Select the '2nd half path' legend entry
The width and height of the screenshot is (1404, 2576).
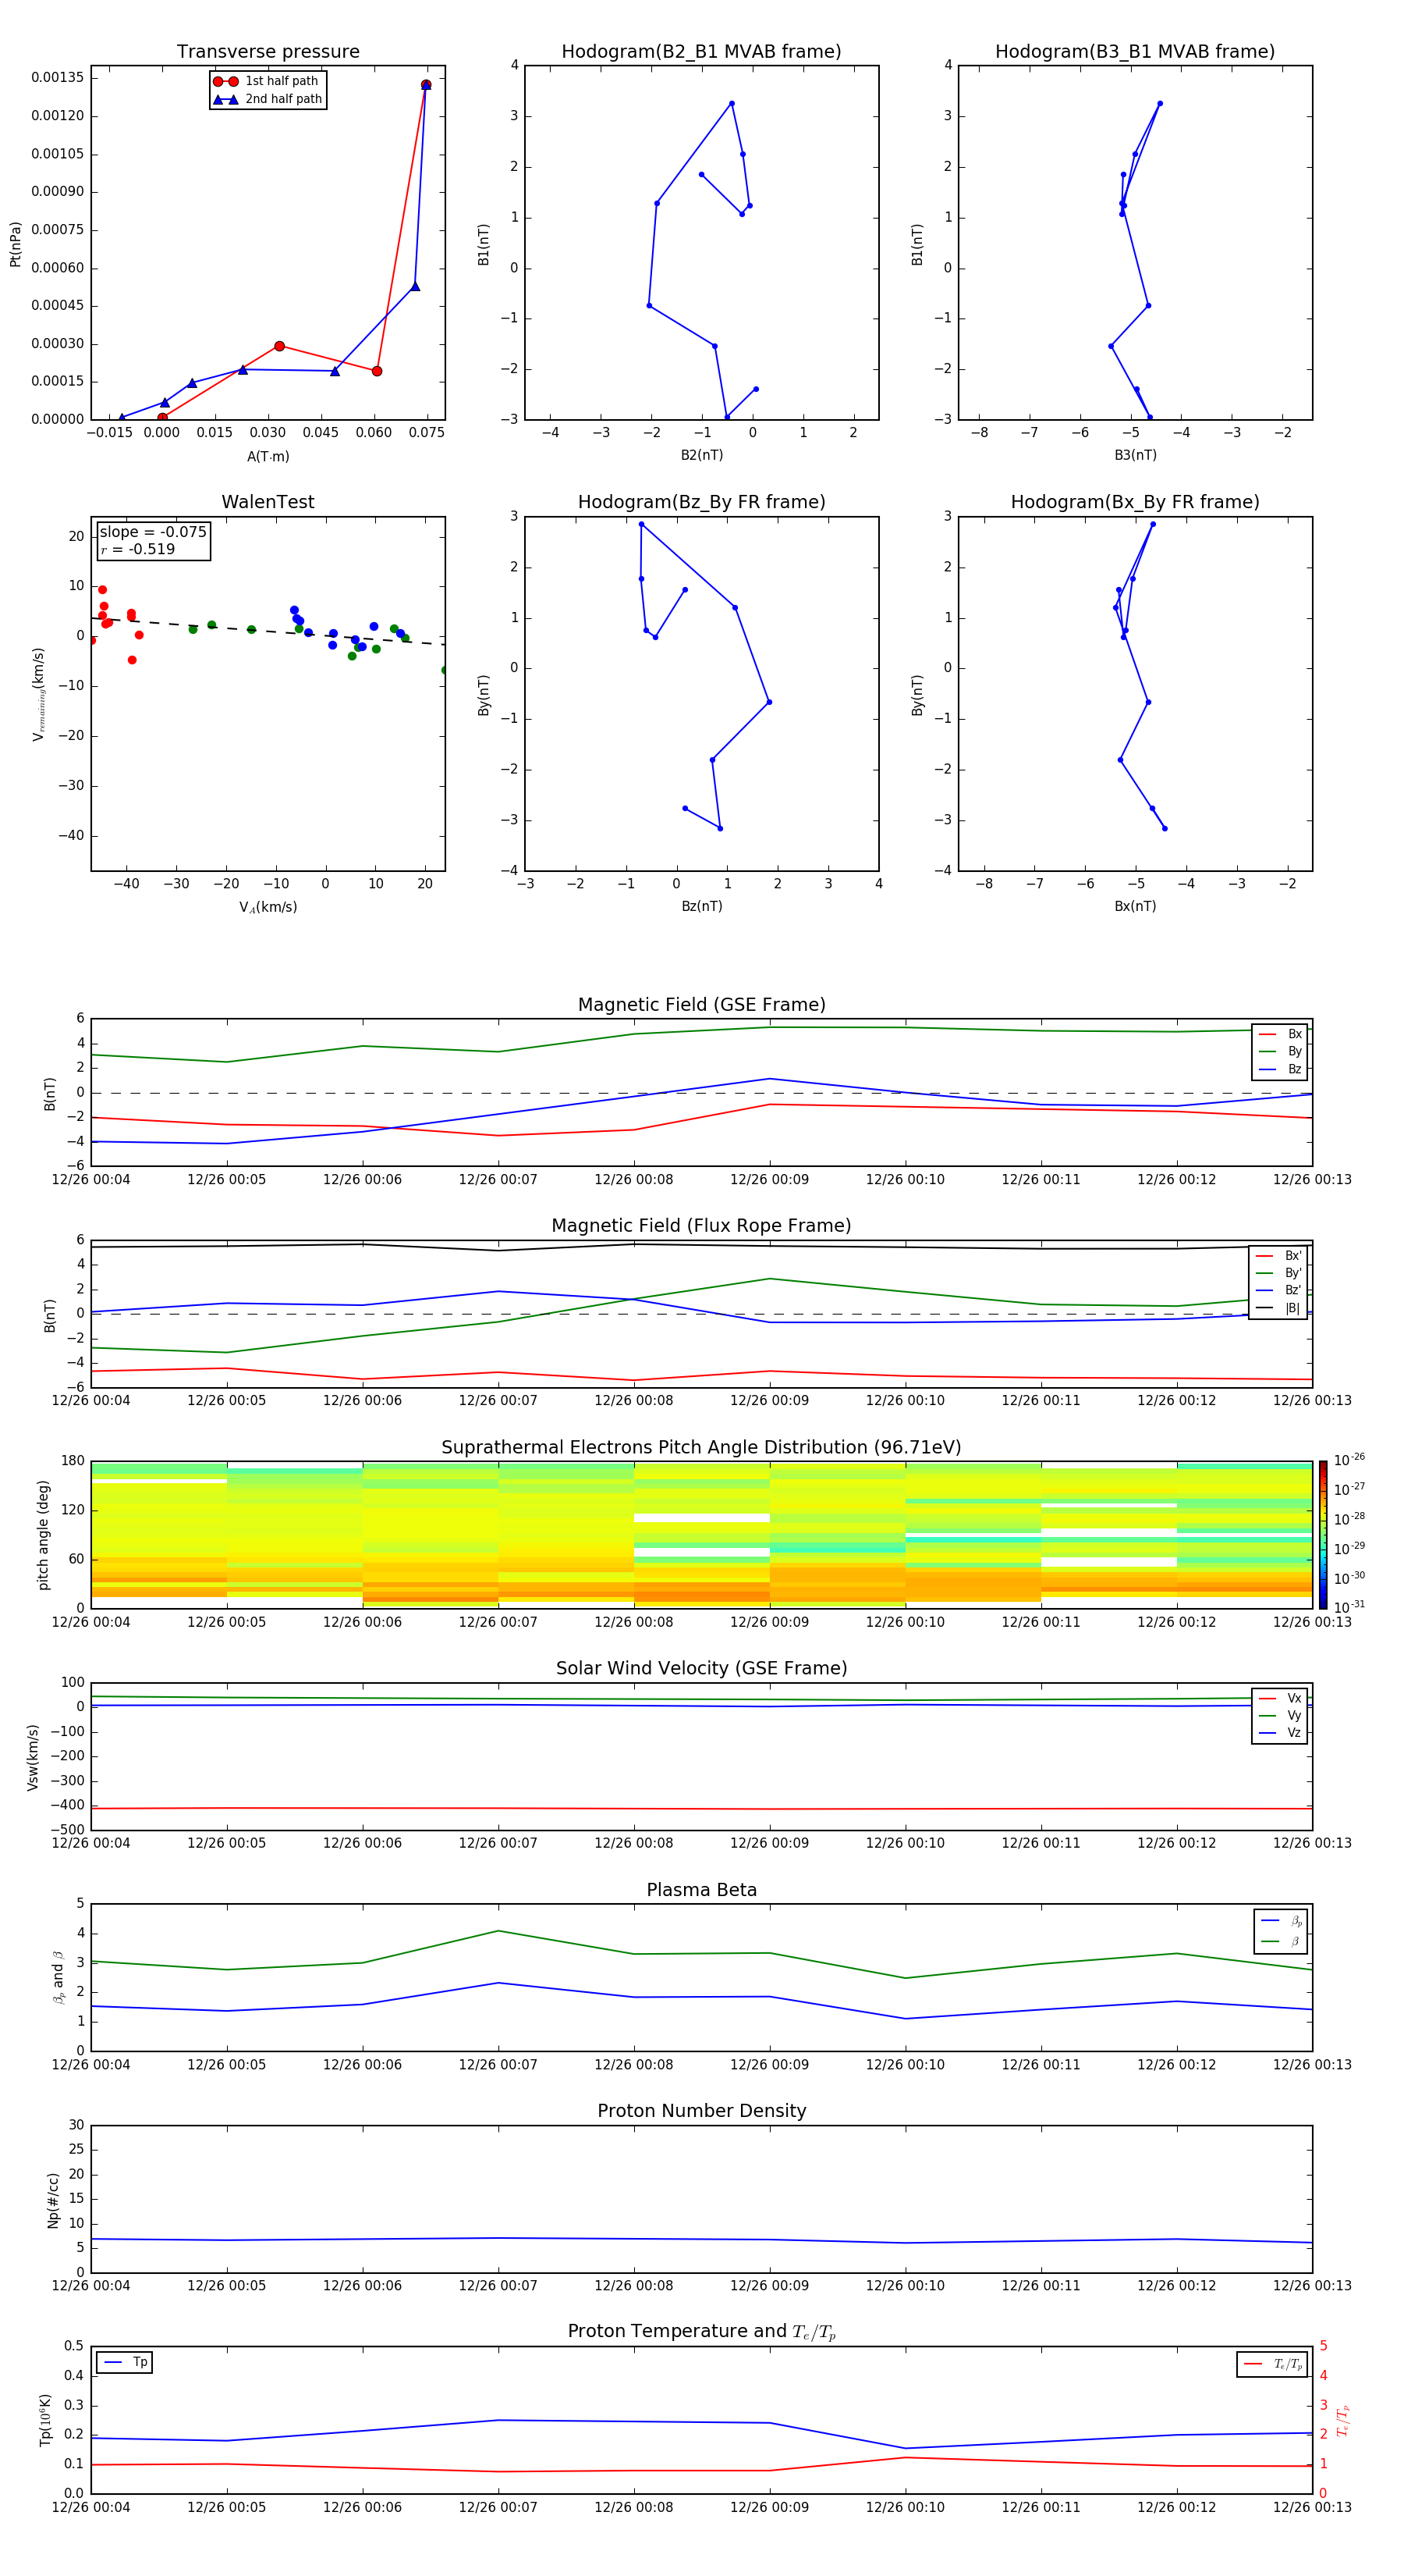(x=267, y=99)
